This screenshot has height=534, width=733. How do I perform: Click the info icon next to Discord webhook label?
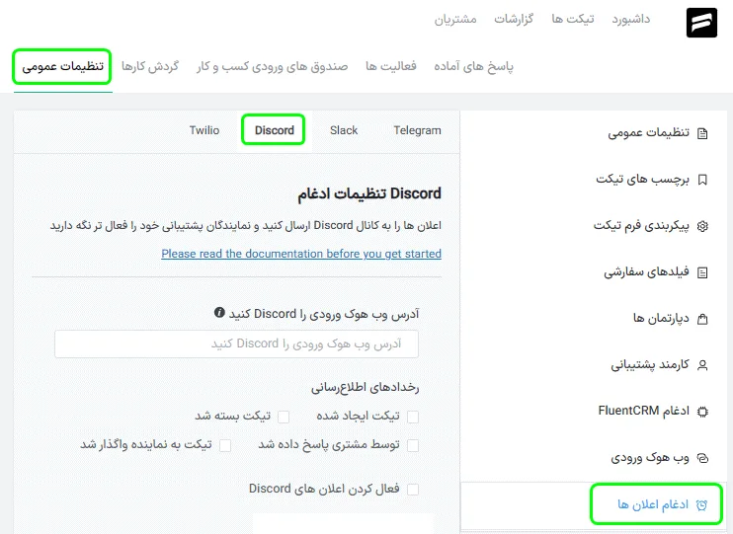pos(219,313)
